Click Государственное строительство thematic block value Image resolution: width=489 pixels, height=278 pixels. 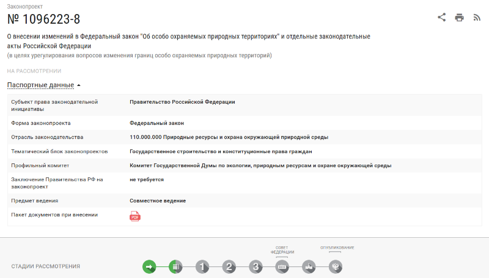point(221,151)
